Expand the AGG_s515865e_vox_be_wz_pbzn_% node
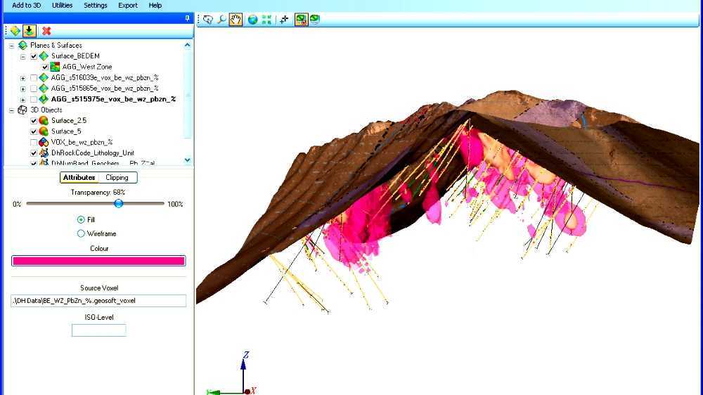Image resolution: width=703 pixels, height=395 pixels. tap(23, 89)
